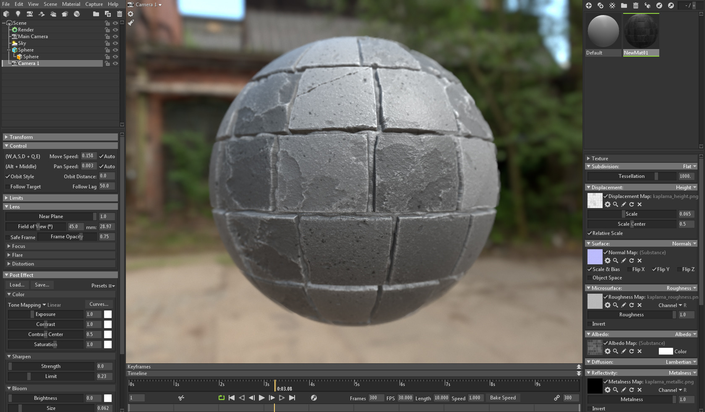
Task: Check the Invert option under Roughness
Action: 590,324
